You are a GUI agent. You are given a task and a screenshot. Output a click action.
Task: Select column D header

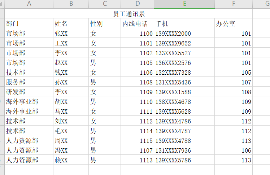point(138,4)
